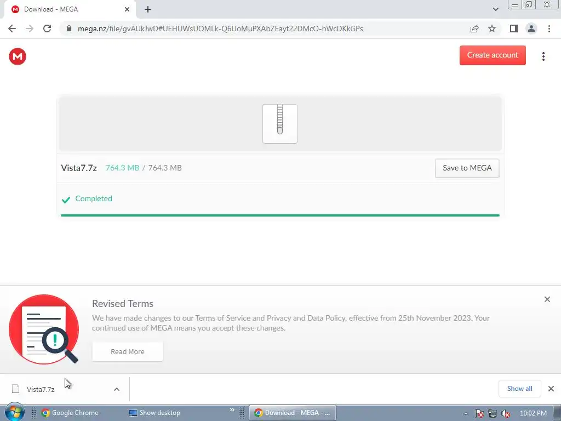This screenshot has width=561, height=421.
Task: Select the Download - MEGA taskbar button
Action: 293,413
